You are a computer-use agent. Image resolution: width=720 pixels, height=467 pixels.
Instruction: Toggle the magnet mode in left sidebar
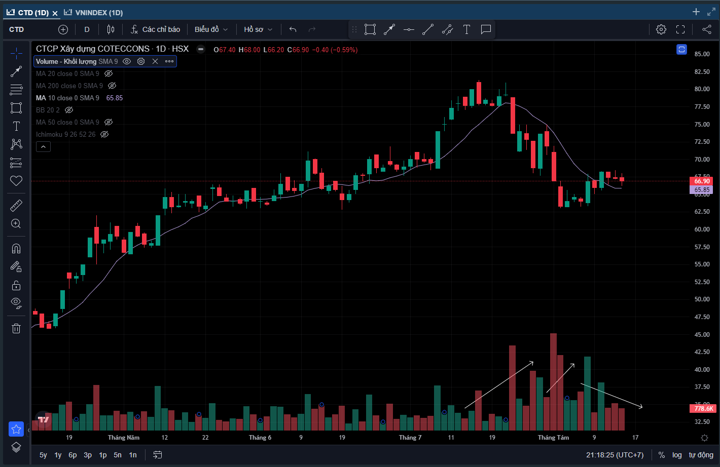coord(16,248)
